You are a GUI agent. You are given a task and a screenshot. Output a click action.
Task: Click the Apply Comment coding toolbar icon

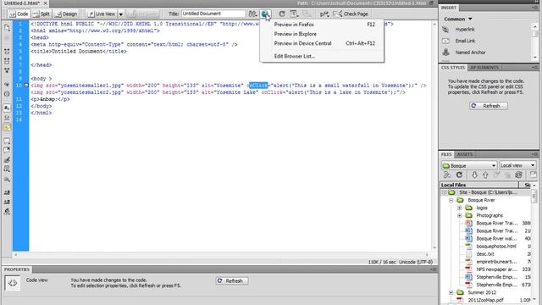(x=7, y=141)
